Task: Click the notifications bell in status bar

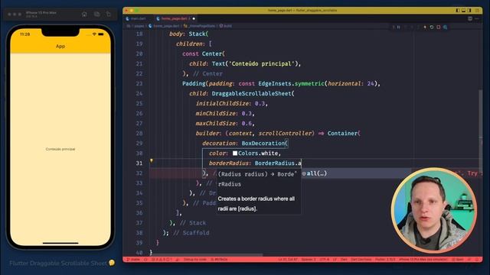Action: [x=477, y=260]
